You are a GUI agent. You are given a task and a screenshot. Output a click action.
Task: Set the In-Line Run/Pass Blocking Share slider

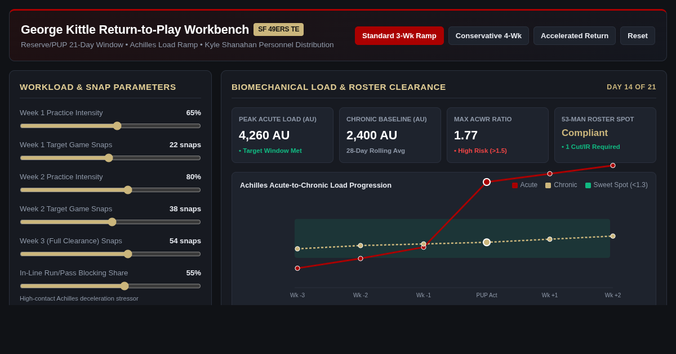click(110, 286)
